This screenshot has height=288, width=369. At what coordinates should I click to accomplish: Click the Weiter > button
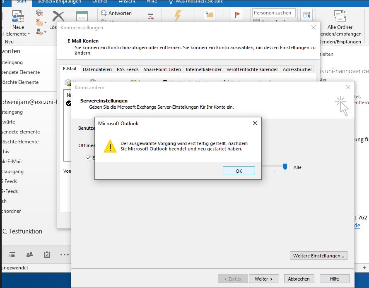pyautogui.click(x=264, y=279)
